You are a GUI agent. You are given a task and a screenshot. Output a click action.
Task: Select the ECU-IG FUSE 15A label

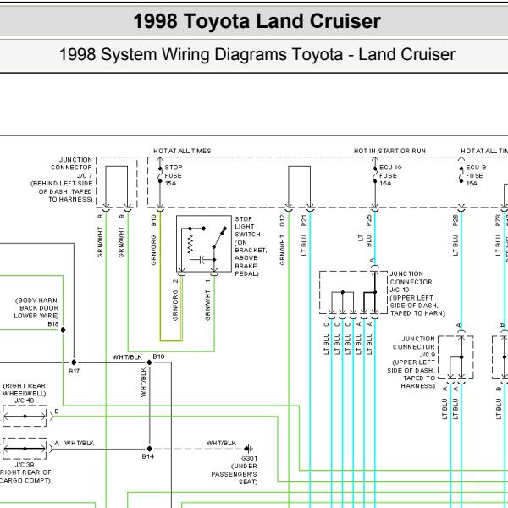coord(390,175)
